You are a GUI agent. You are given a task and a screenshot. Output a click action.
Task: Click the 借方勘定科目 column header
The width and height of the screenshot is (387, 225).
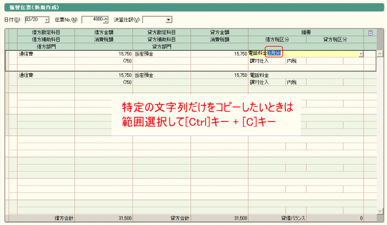46,32
